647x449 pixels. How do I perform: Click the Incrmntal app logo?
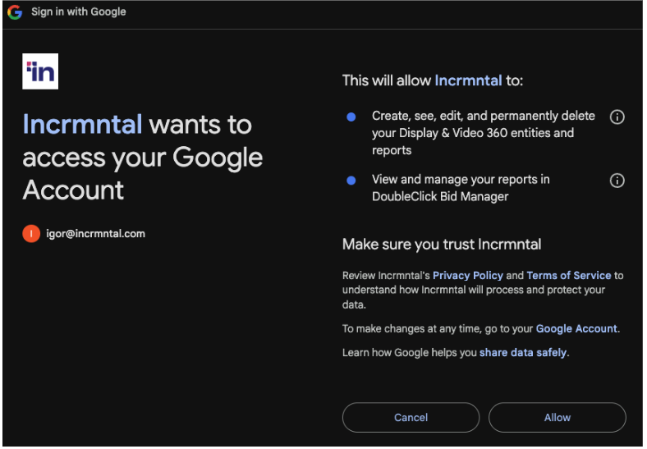point(40,71)
